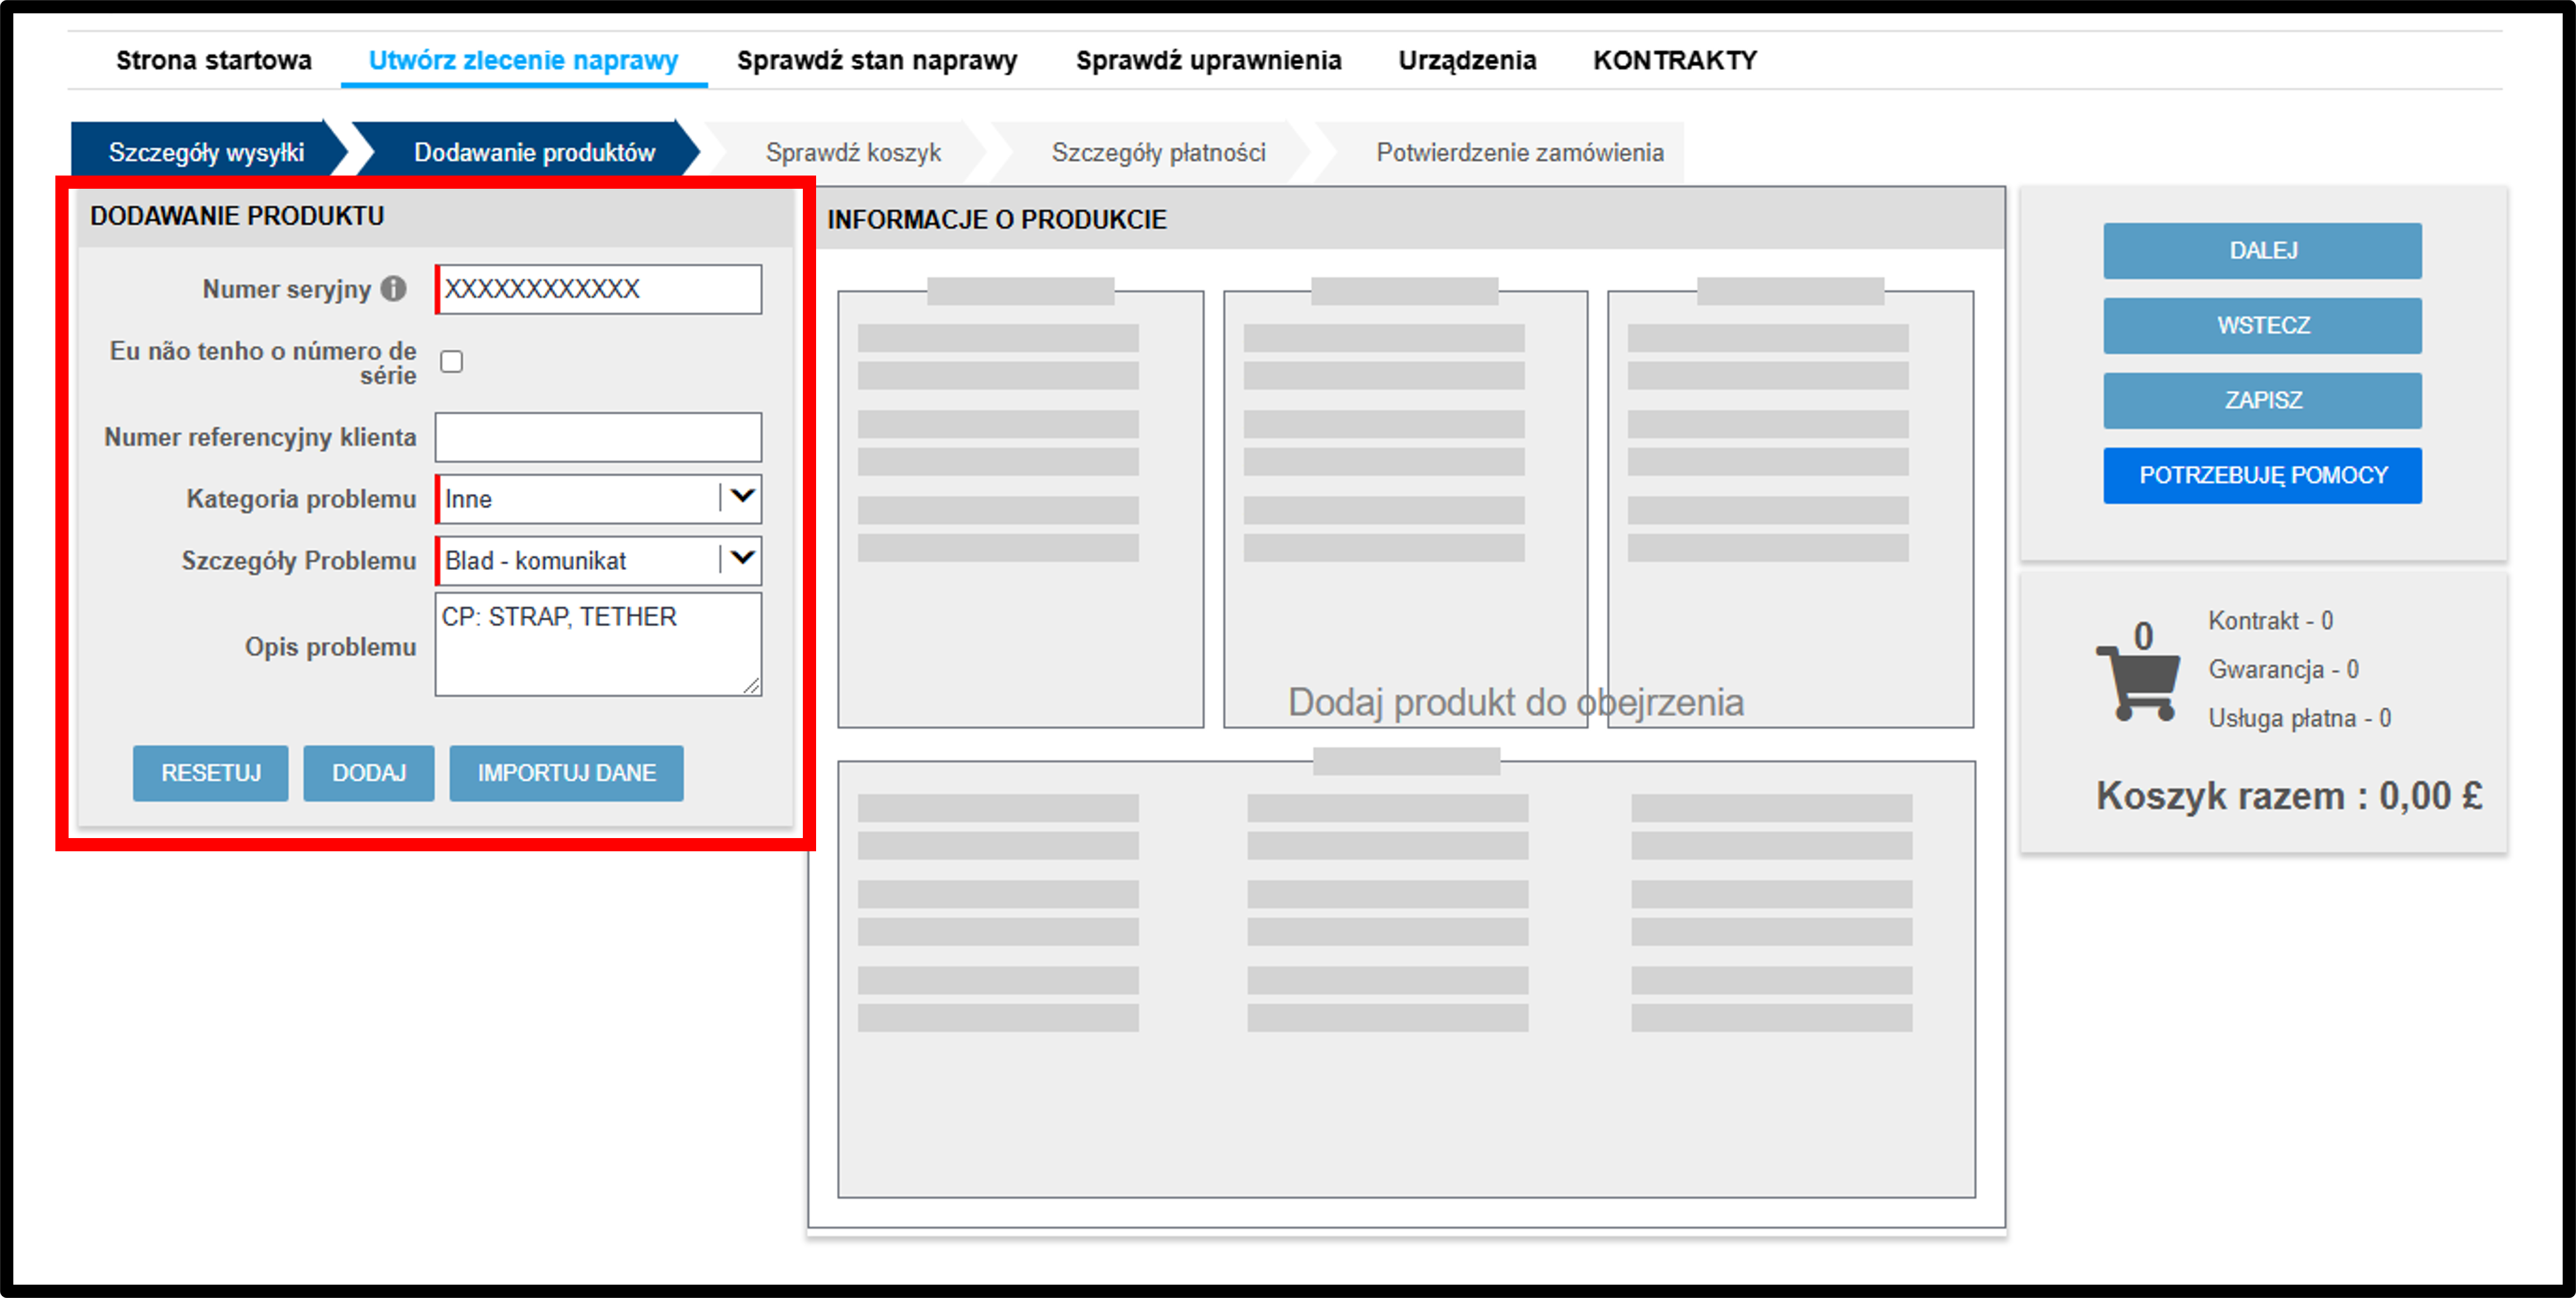Screen dimensions: 2576x1298
Task: Tick the 'Eu não tenho o número de série' checkbox
Action: (452, 361)
